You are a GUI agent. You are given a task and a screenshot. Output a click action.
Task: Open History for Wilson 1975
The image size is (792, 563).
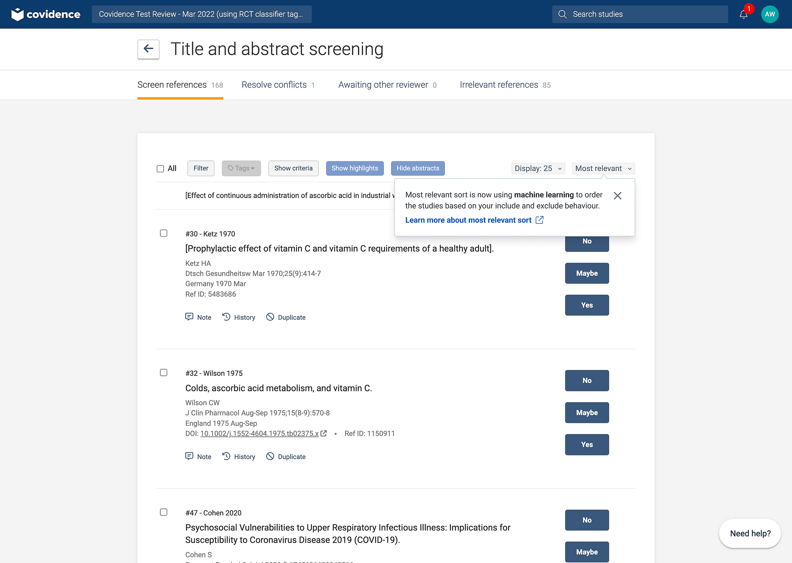[239, 457]
